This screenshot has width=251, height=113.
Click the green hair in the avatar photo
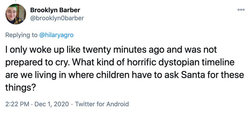tap(13, 7)
